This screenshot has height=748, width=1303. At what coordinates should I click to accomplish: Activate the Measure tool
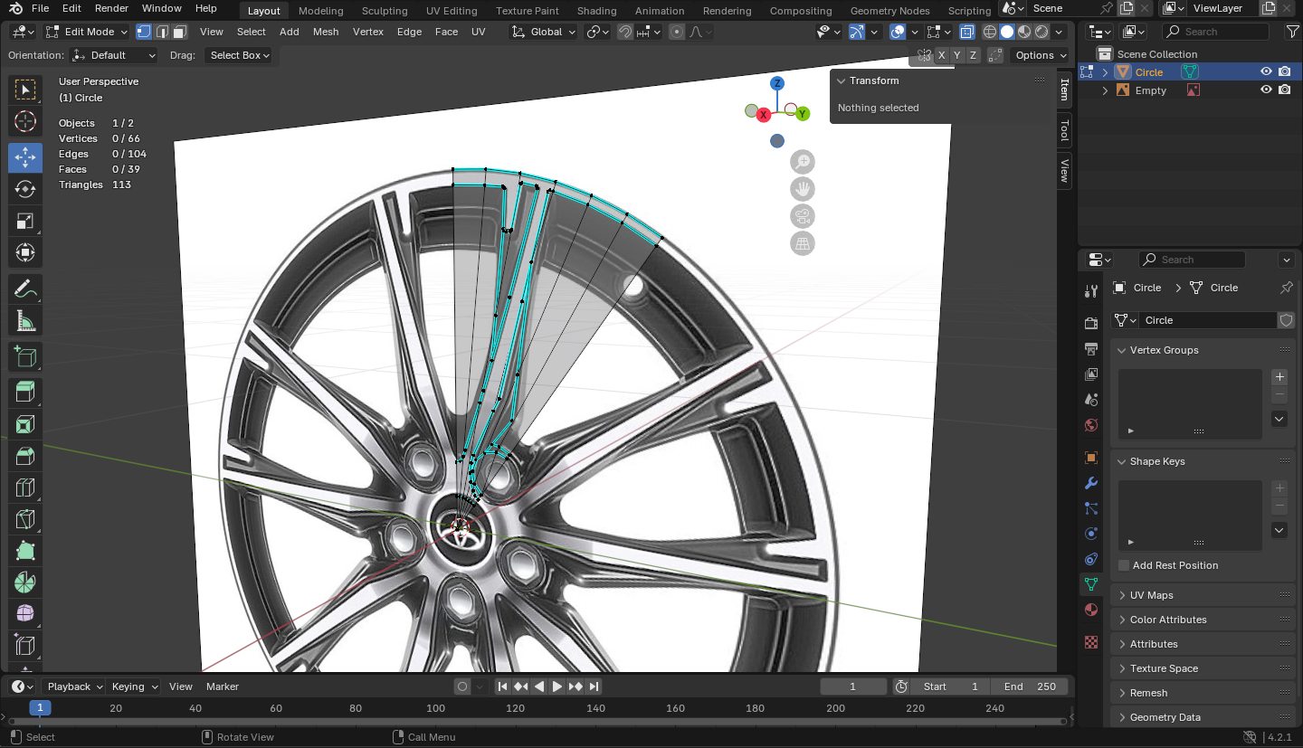25,320
